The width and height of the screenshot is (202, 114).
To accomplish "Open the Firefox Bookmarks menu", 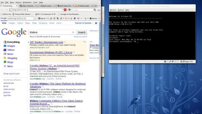I will [x=27, y=2].
